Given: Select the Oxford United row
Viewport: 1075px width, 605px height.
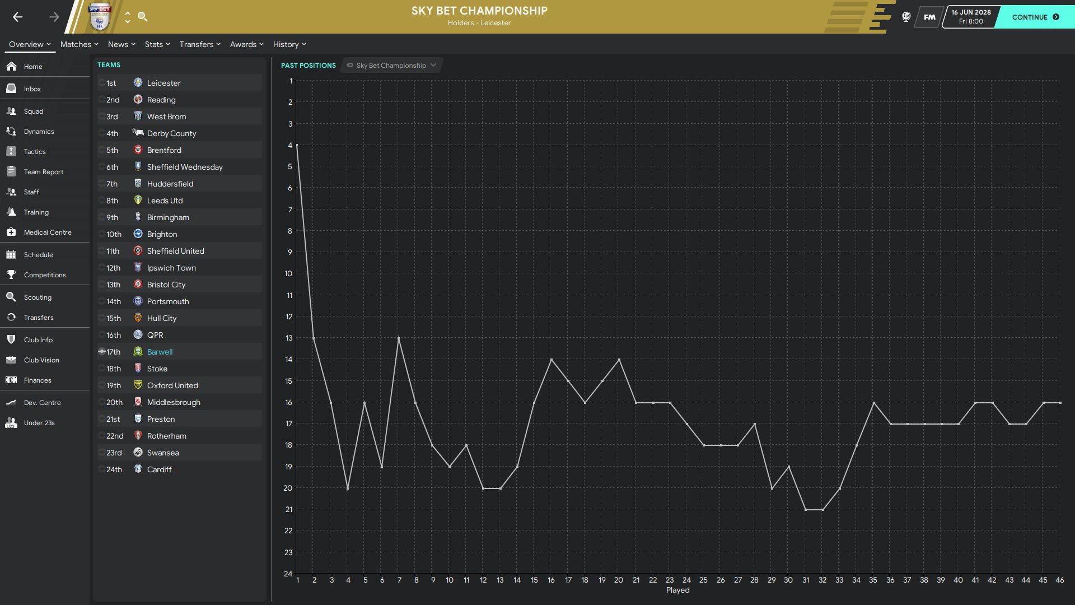Looking at the screenshot, I should (180, 385).
